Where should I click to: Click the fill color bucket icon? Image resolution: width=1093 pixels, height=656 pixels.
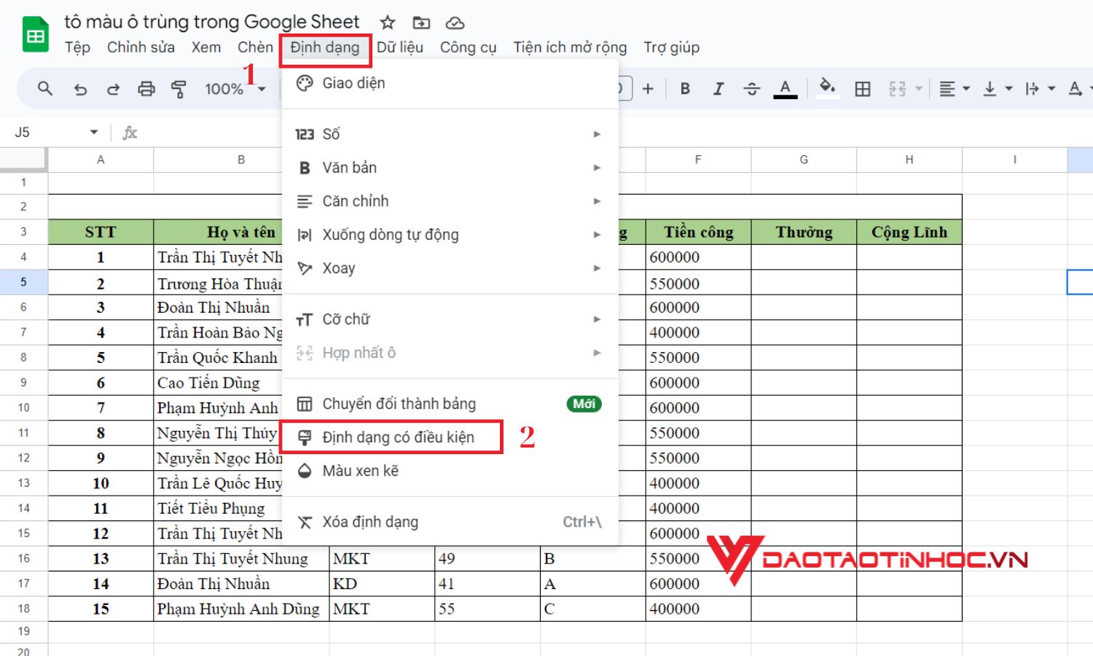(827, 87)
